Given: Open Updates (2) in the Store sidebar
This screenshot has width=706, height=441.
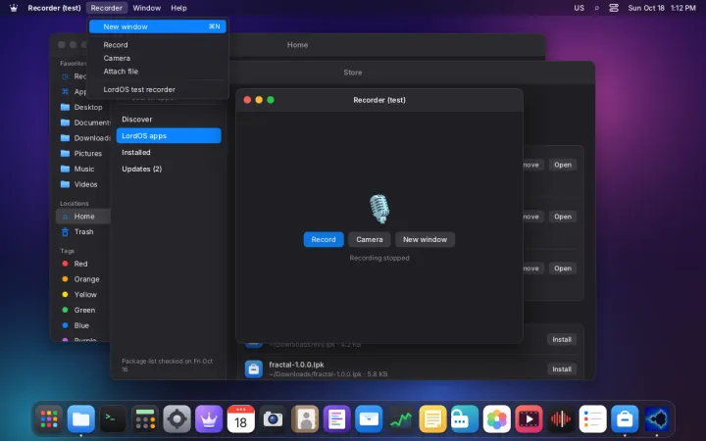Looking at the screenshot, I should 169,170.
